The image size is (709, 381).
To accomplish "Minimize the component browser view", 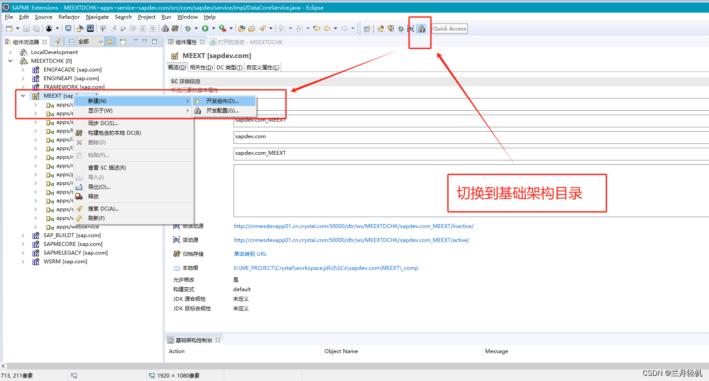I will (145, 41).
